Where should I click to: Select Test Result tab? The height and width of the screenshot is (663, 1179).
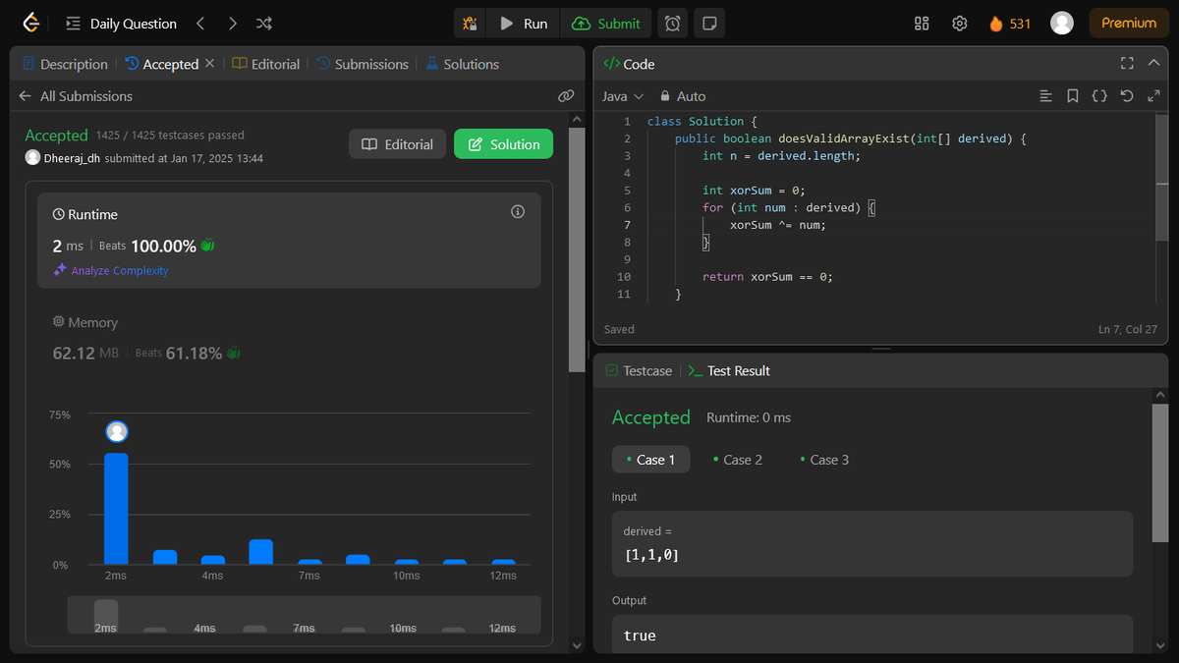pos(728,370)
